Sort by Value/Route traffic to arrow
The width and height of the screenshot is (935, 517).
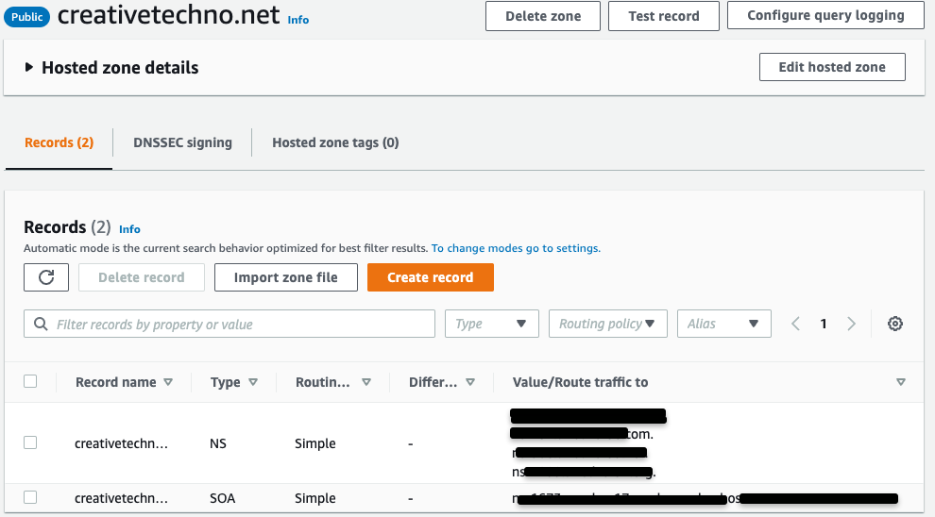900,382
